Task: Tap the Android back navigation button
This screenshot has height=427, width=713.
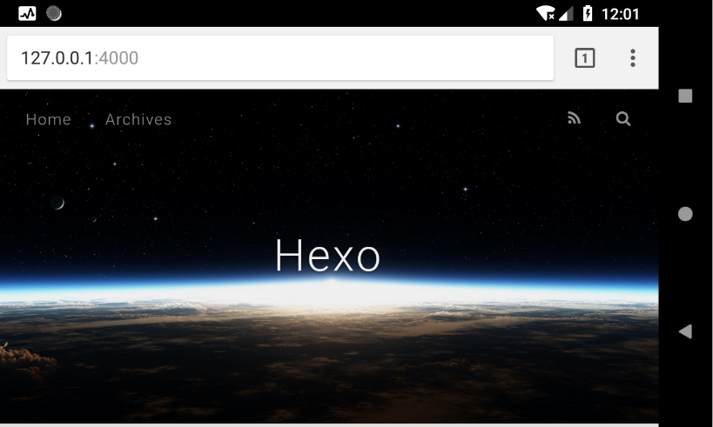Action: (x=685, y=331)
